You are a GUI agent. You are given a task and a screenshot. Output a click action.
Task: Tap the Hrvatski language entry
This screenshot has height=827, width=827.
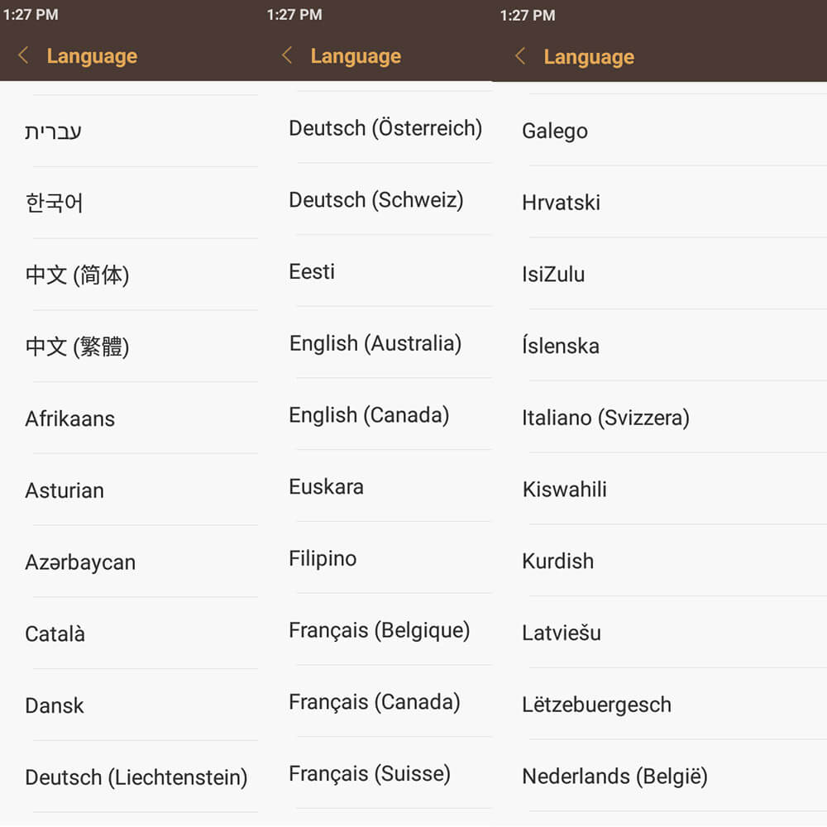coord(562,203)
